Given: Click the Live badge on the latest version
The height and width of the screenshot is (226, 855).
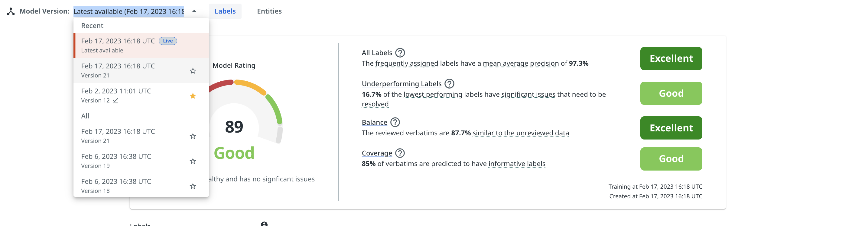Looking at the screenshot, I should [x=168, y=41].
